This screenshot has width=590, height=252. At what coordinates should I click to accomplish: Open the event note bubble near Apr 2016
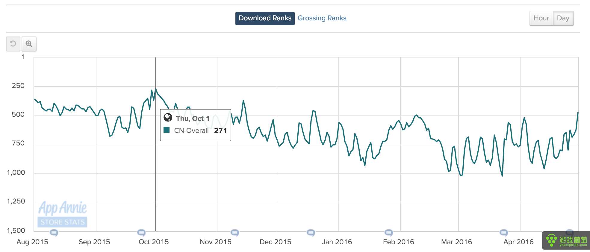coord(504,233)
